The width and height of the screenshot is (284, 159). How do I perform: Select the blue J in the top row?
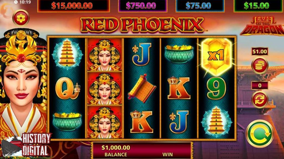coord(142,54)
